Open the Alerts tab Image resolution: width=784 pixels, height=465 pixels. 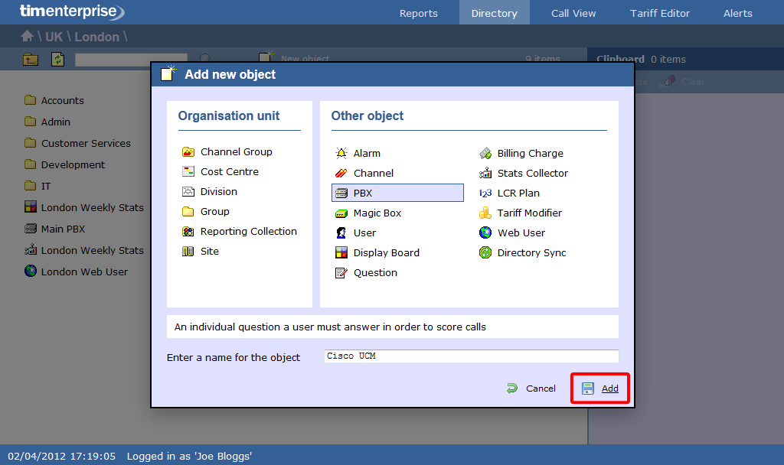click(737, 13)
